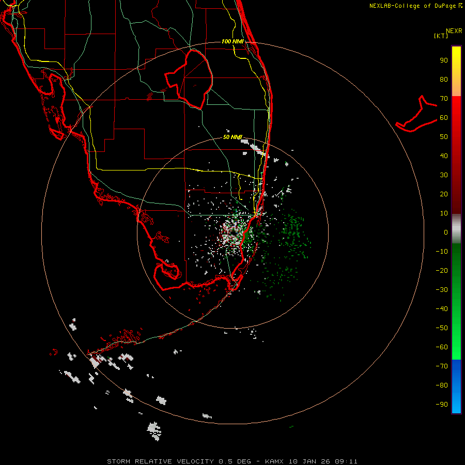This screenshot has height=465, width=465.
Task: Click the -20 kt label on the velocity legend
Action: [x=442, y=270]
